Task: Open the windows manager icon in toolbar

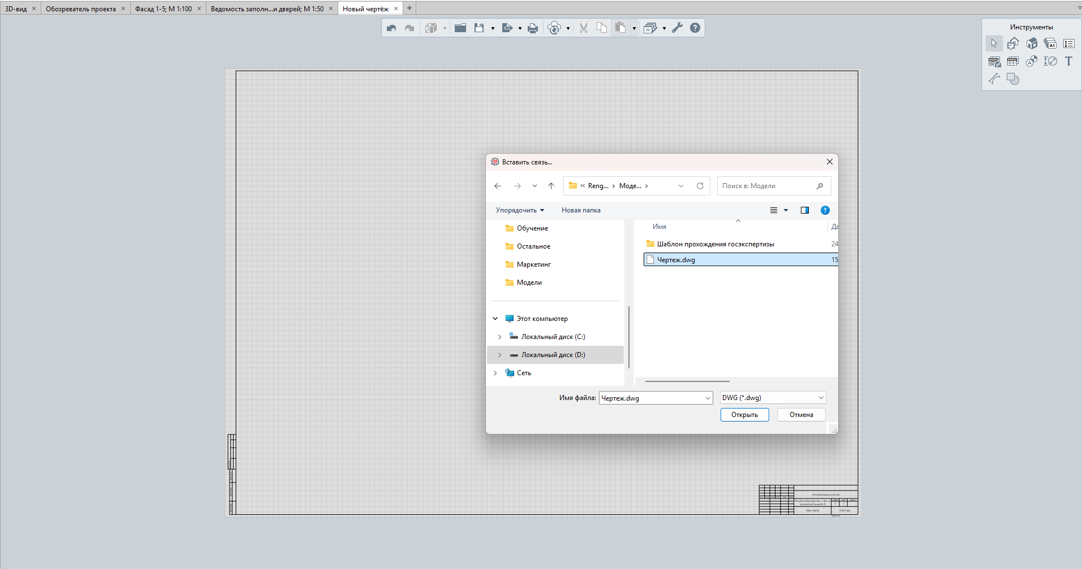Action: click(650, 28)
